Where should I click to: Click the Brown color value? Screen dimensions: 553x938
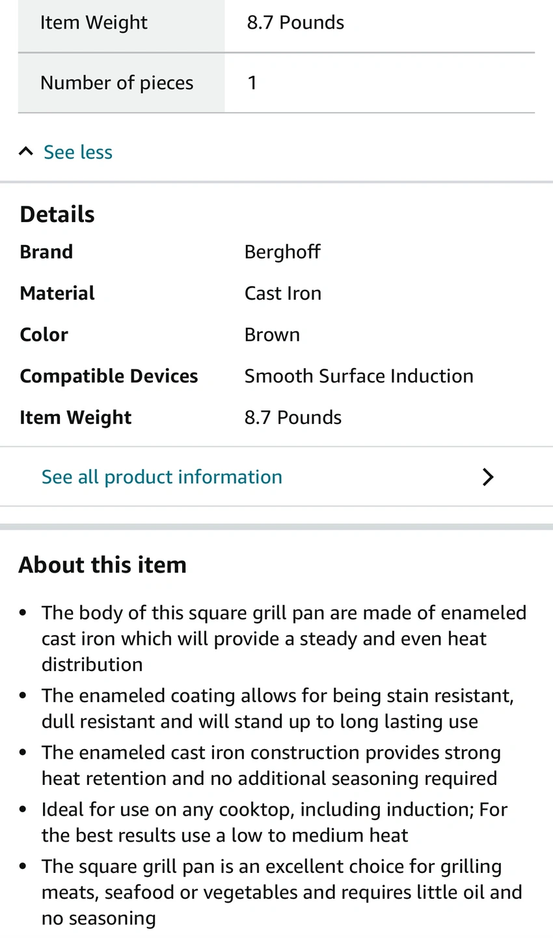point(272,335)
